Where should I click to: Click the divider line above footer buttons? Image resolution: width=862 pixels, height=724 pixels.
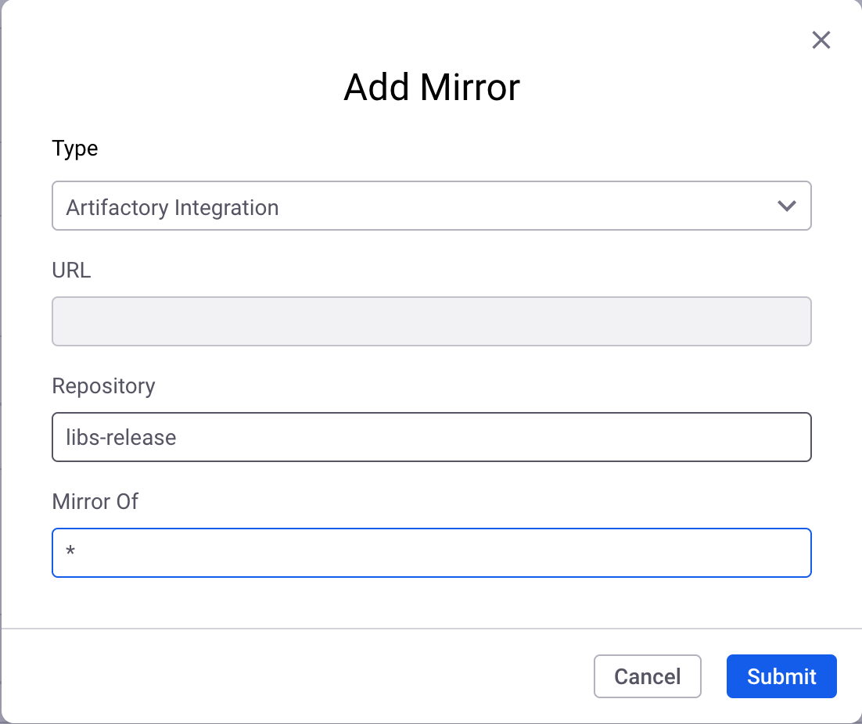[431, 628]
